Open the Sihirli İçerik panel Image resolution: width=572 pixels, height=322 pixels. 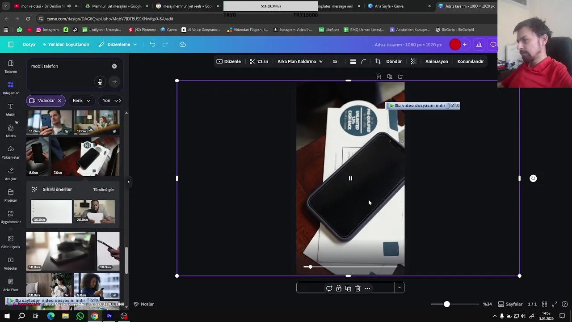[x=11, y=242]
